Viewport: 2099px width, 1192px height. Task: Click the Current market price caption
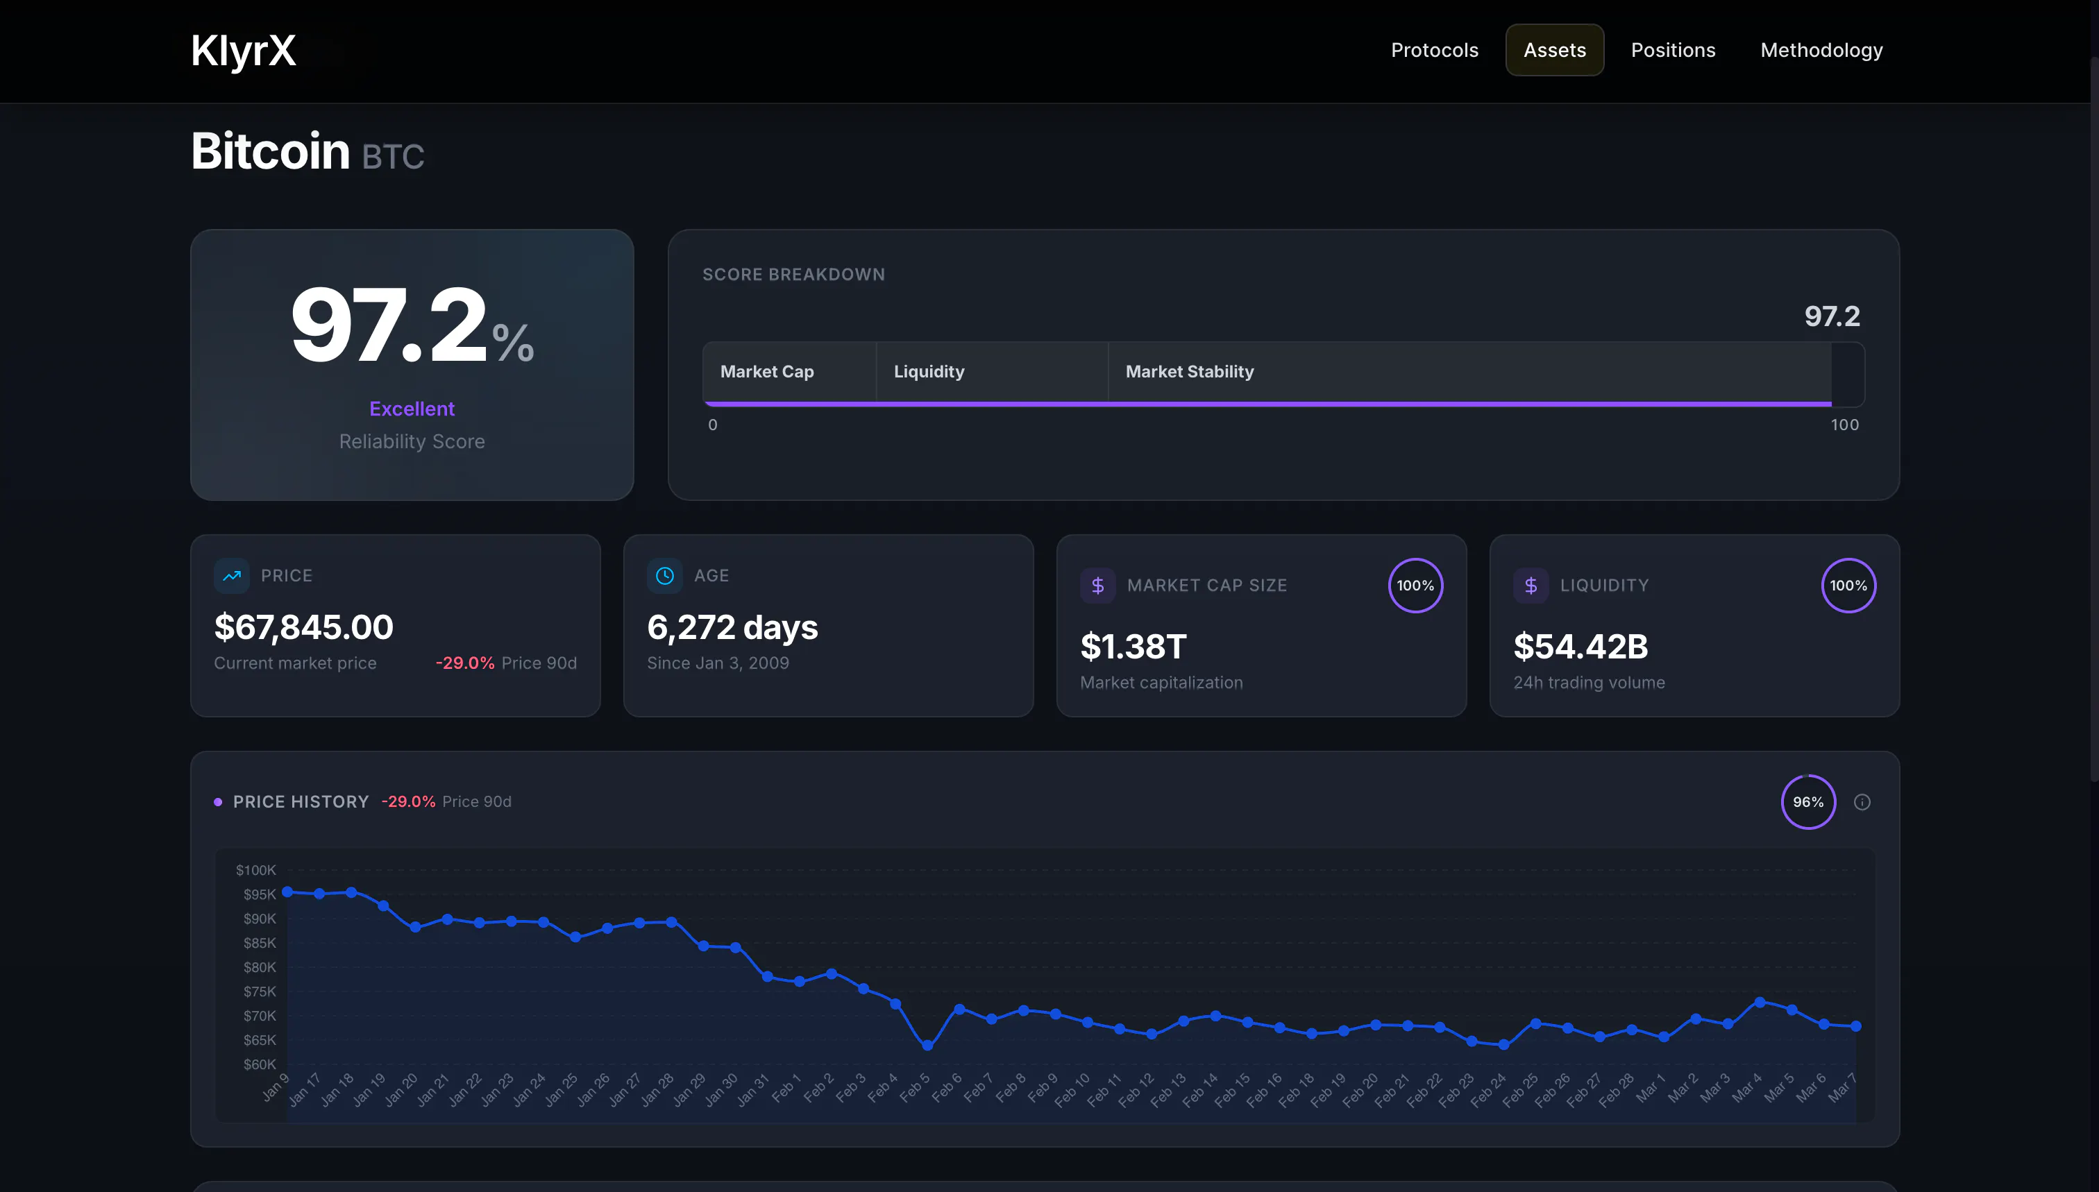295,663
